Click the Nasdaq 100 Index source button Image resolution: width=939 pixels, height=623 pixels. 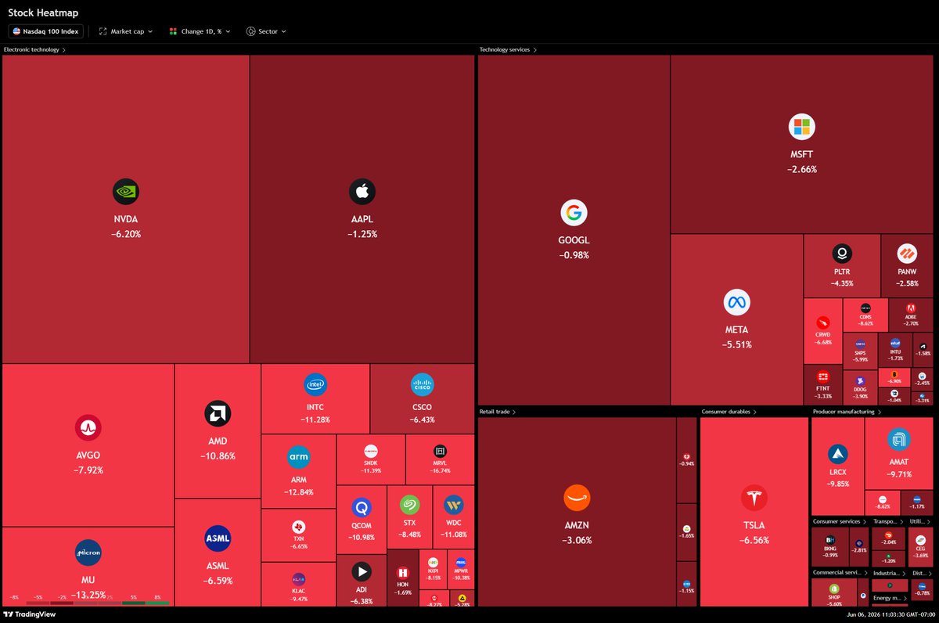(46, 31)
